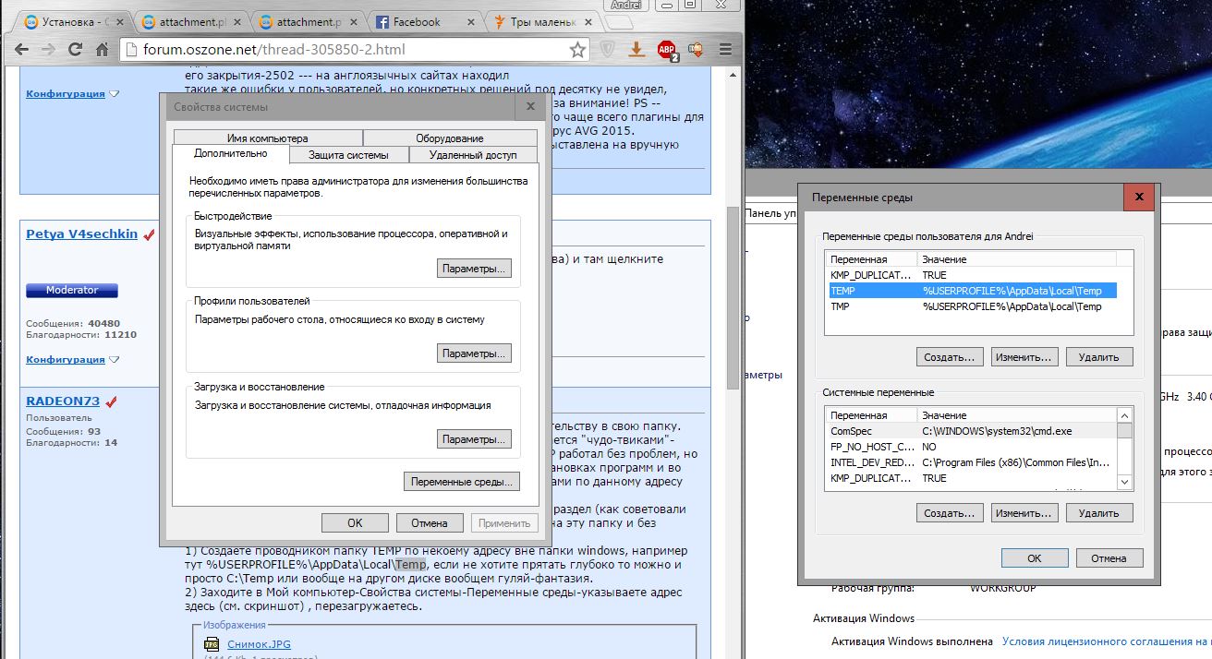Select the Оборудование tab

pyautogui.click(x=449, y=138)
